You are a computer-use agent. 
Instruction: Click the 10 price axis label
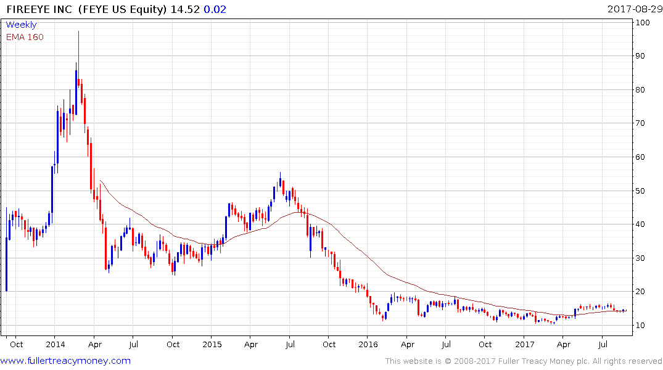point(640,325)
